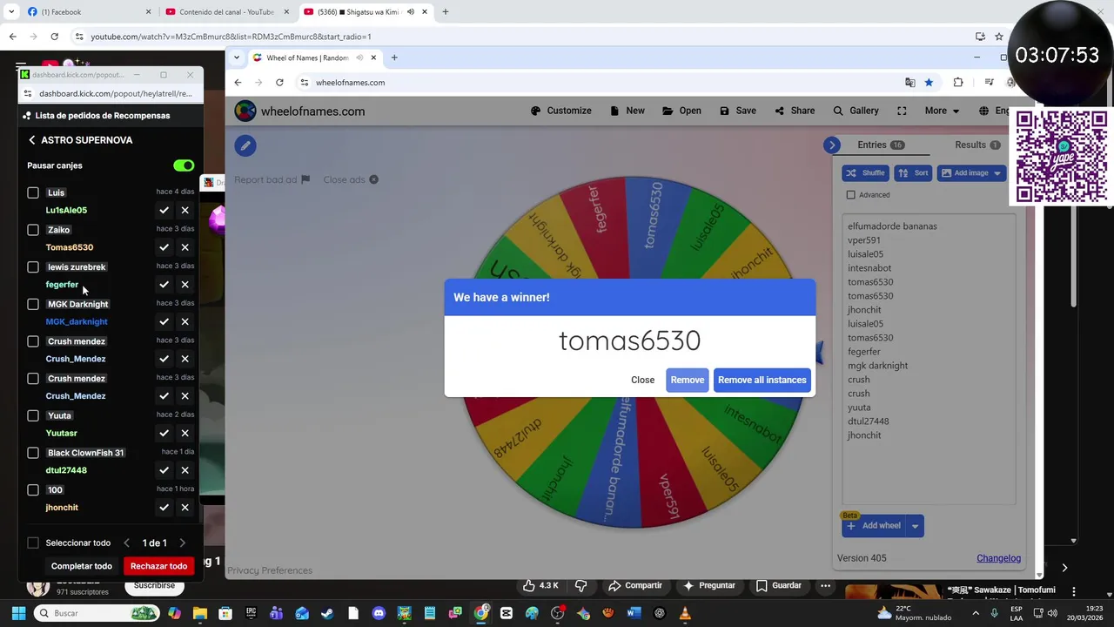This screenshot has height=627, width=1114.
Task: Expand the More dropdown menu
Action: (x=942, y=111)
